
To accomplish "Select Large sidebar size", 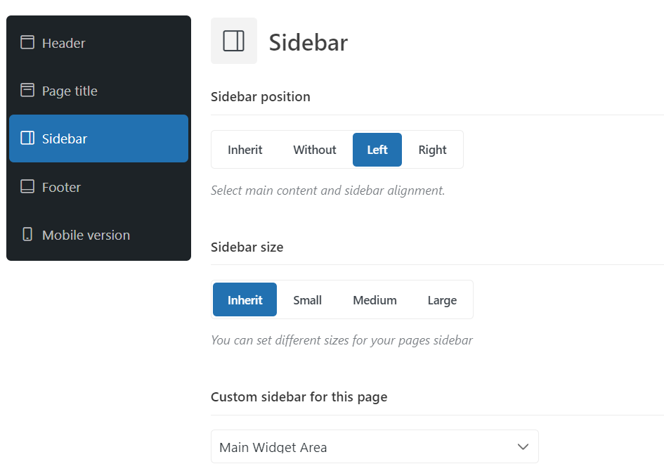I will pos(442,300).
